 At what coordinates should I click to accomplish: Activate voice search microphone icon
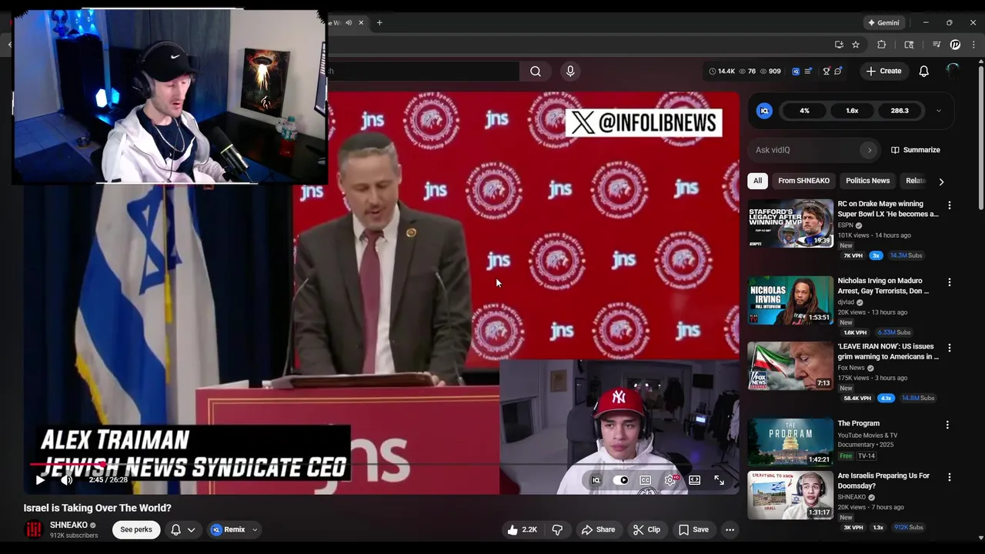point(570,72)
